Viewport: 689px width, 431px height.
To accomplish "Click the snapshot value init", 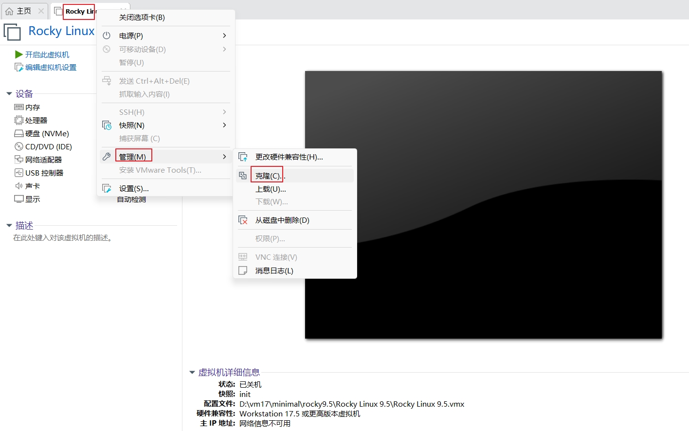I will [245, 394].
